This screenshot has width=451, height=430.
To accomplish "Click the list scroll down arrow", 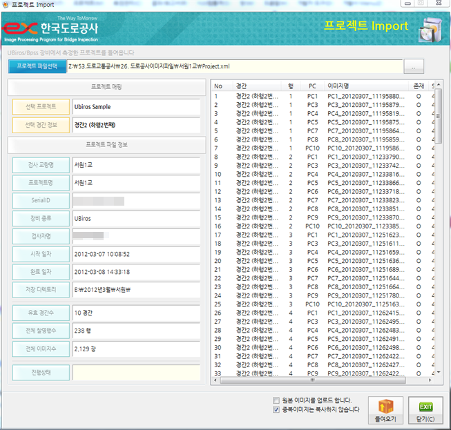I will pos(439,373).
